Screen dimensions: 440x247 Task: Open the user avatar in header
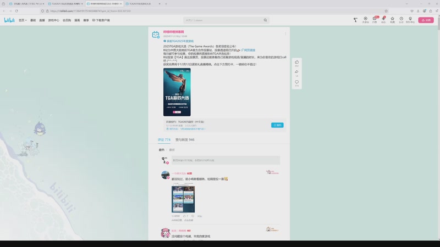(x=355, y=20)
